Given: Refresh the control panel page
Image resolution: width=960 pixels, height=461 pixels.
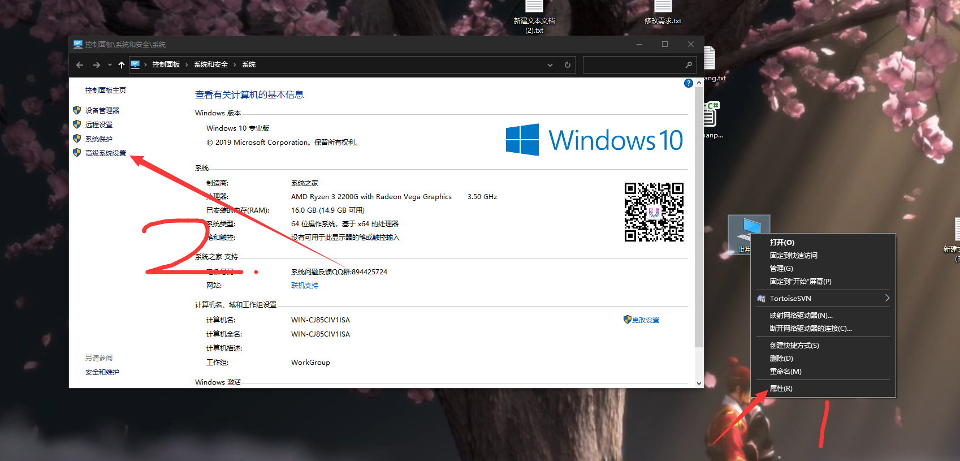Looking at the screenshot, I should click(567, 65).
